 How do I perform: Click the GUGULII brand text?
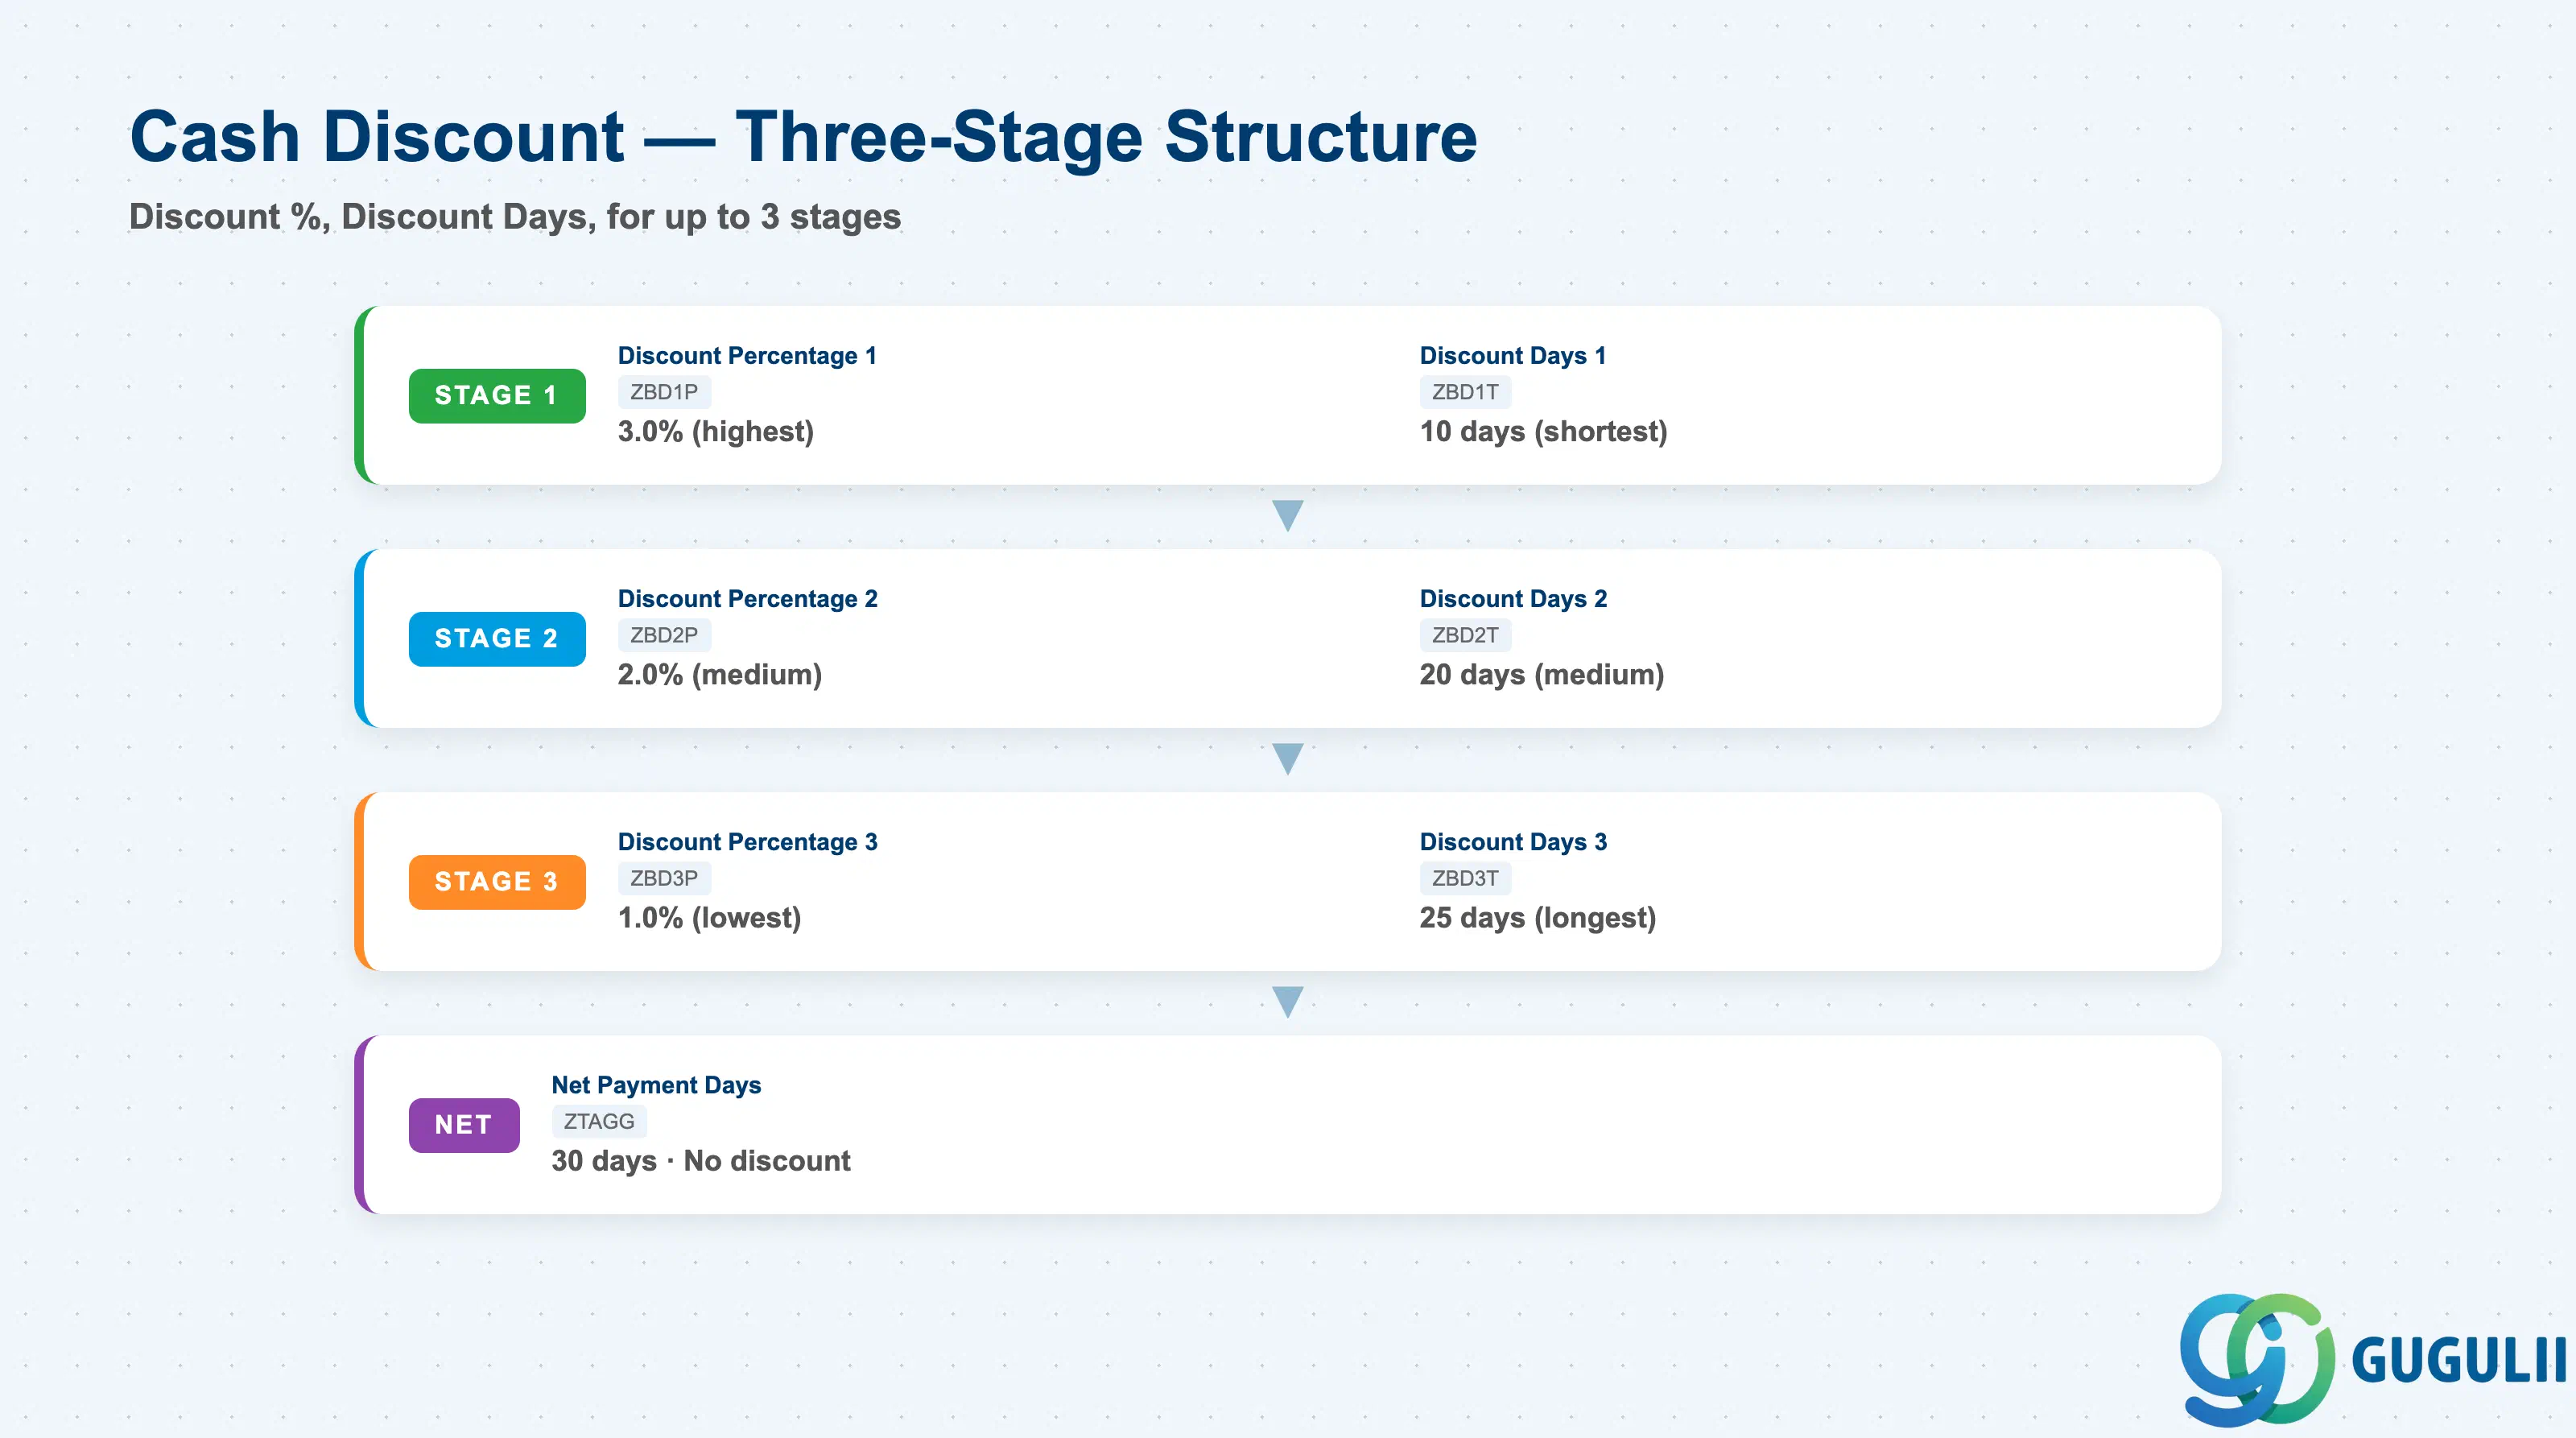(x=2459, y=1361)
